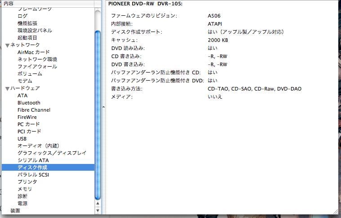Image resolution: width=341 pixels, height=218 pixels.
Task: Click the 書き込み方法 label
Action: (127, 89)
